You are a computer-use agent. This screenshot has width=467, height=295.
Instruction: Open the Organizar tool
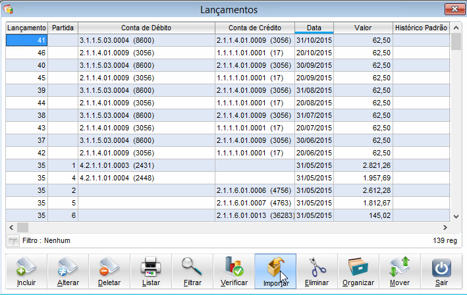coord(358,272)
